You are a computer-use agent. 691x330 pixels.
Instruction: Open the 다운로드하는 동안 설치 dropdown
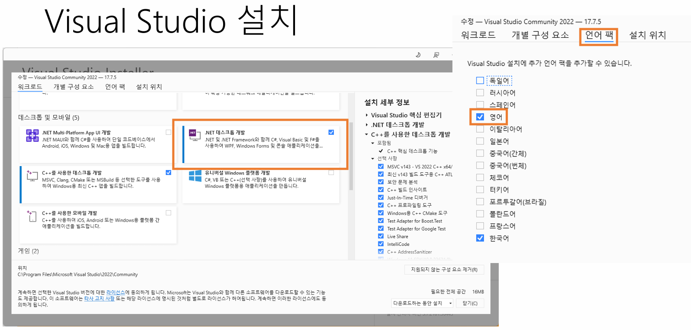click(422, 303)
